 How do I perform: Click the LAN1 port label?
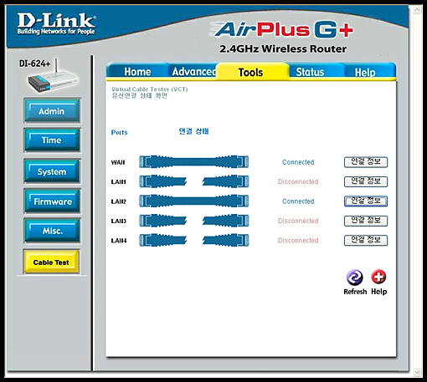119,182
